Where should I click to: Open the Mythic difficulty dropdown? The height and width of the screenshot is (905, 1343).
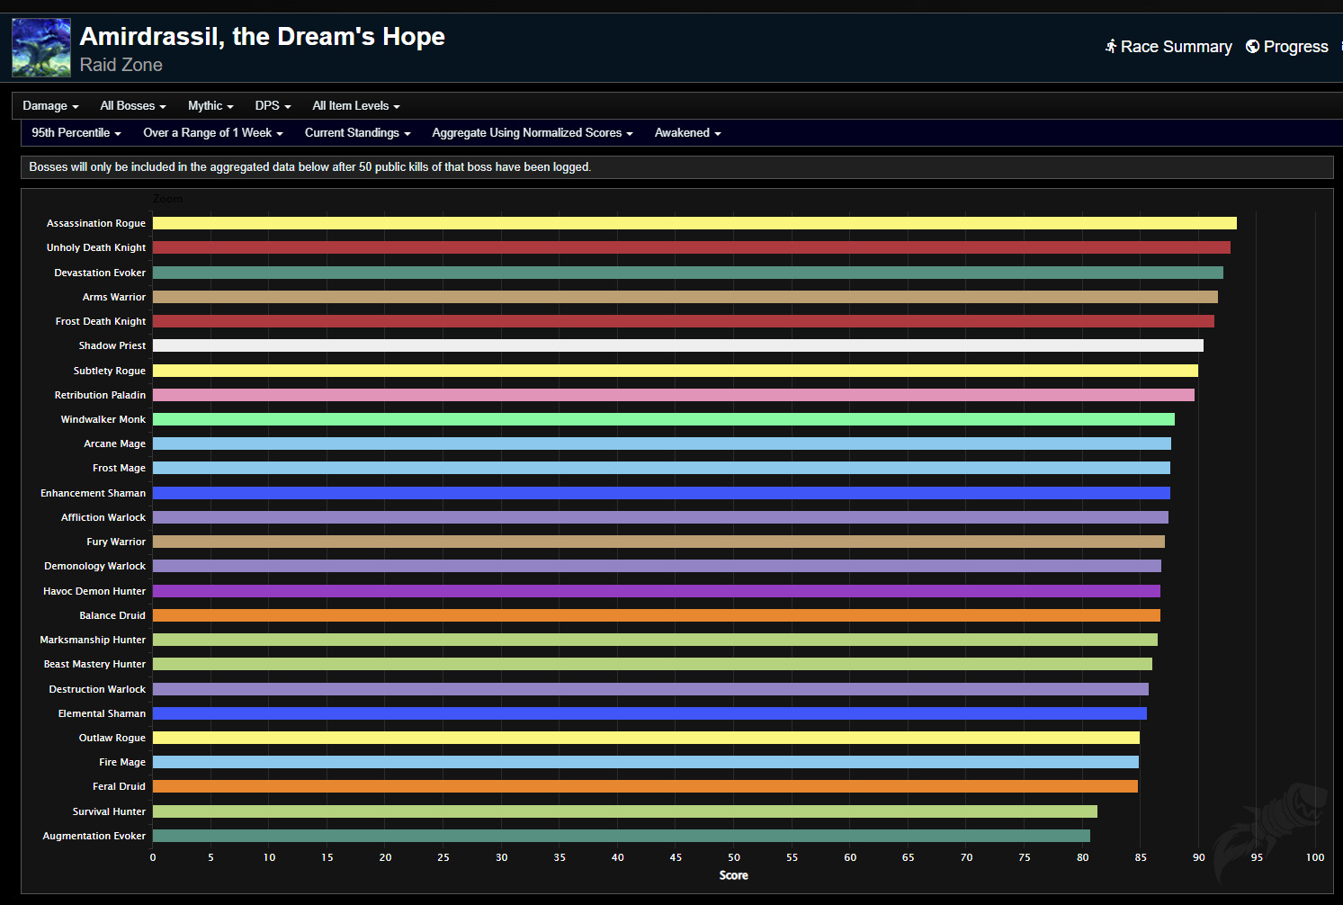click(210, 106)
